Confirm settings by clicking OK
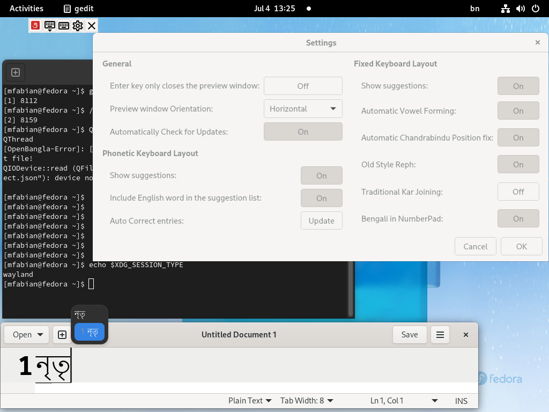The image size is (549, 412). point(521,246)
